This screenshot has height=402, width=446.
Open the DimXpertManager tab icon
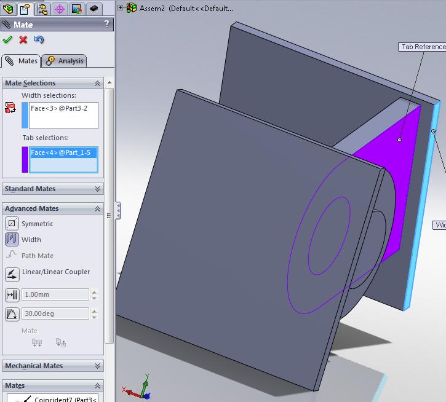pos(60,9)
